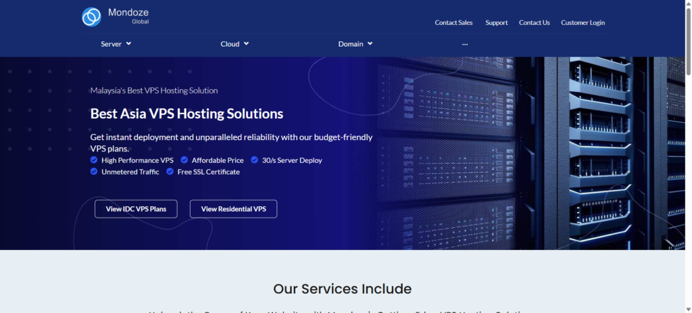Click the scrollbar down arrow
Screen dimensions: 692x313
[x=688, y=309]
